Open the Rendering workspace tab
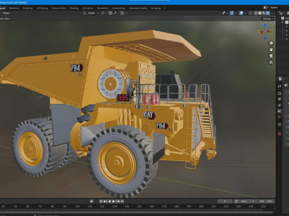This screenshot has width=289, height=216. [x=102, y=8]
